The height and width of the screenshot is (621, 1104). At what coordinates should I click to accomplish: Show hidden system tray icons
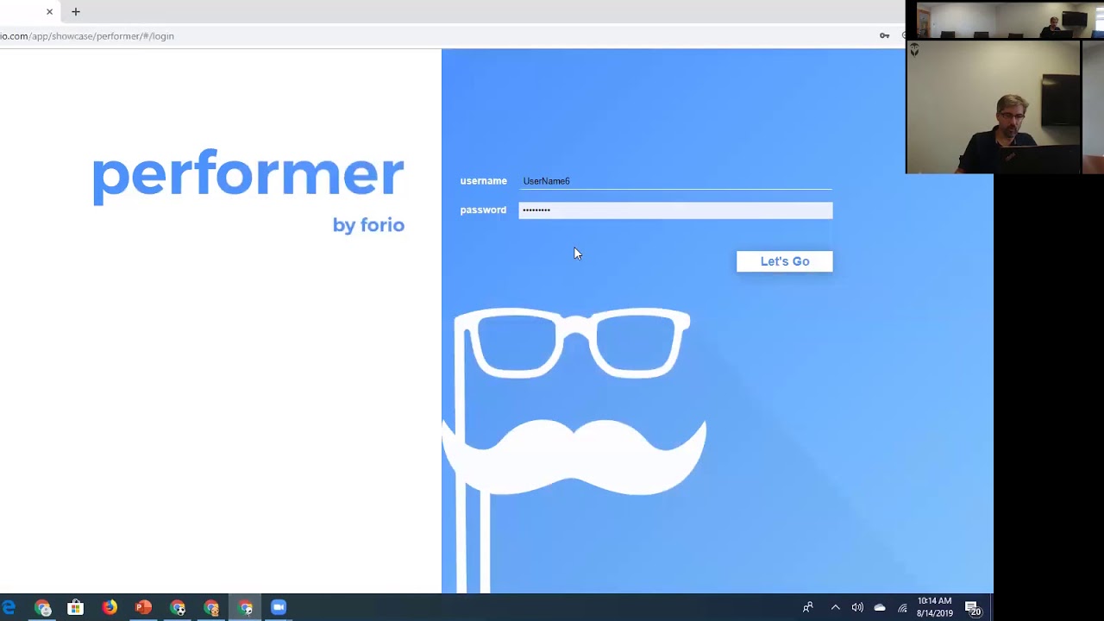835,607
